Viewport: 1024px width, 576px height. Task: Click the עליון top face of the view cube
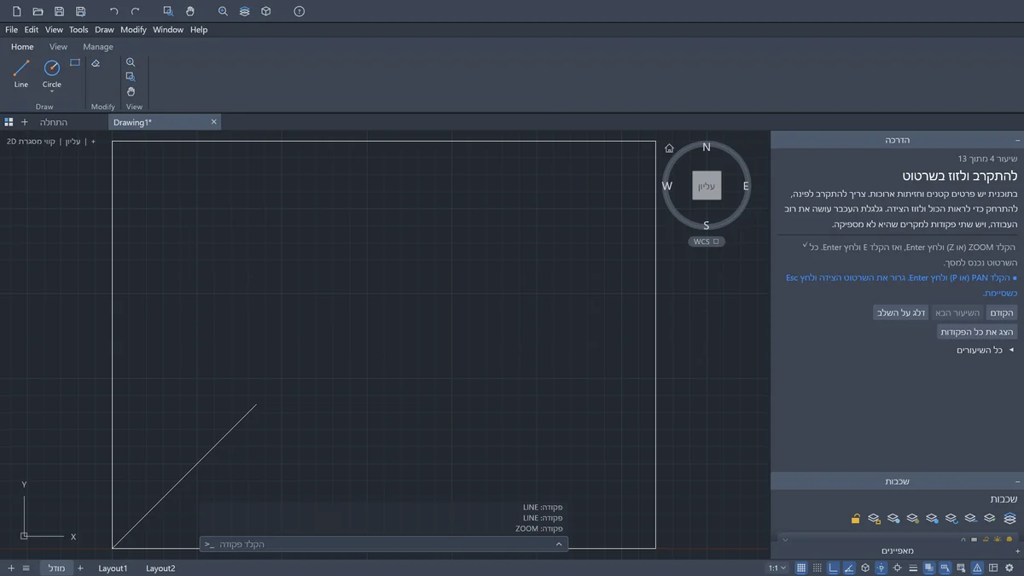[x=707, y=186]
